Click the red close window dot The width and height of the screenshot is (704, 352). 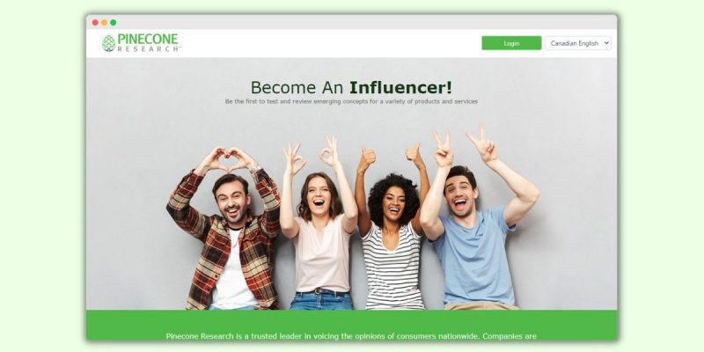click(95, 23)
